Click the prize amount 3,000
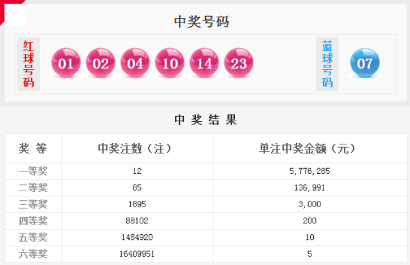The image size is (410, 265). coord(309,204)
